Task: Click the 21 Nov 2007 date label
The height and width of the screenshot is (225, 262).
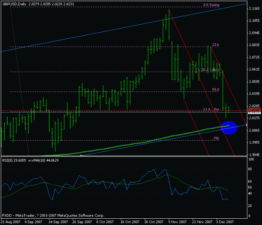Action: pos(202,222)
